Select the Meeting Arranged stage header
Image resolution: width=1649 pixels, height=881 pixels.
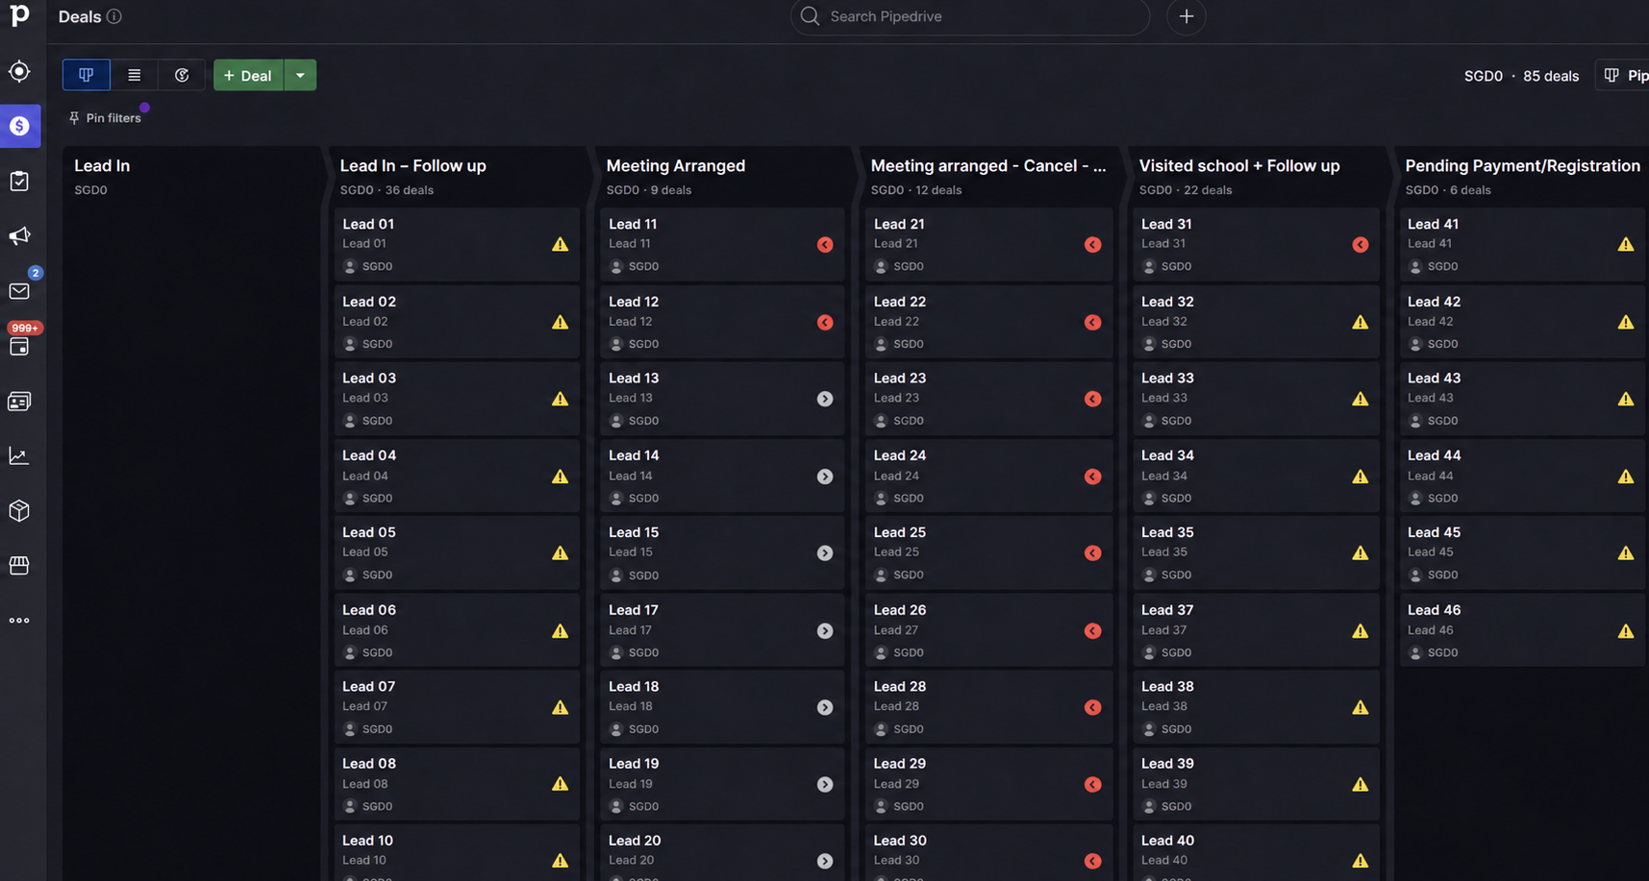[676, 165]
